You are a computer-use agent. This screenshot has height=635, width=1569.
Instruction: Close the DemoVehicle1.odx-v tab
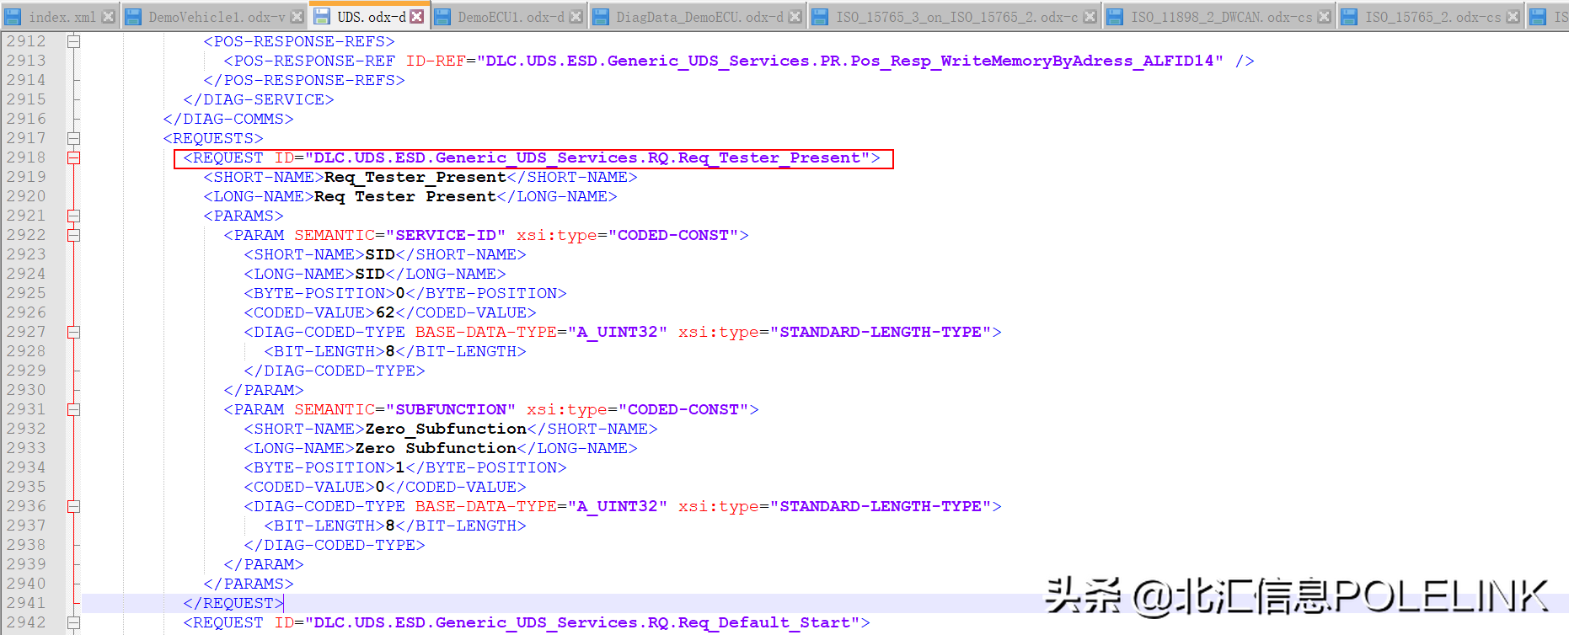(x=297, y=17)
